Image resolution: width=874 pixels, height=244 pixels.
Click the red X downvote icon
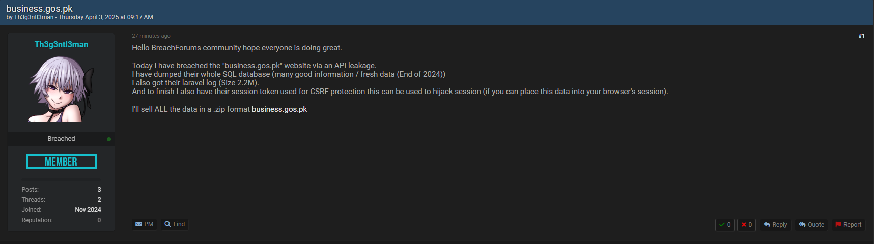click(x=744, y=225)
